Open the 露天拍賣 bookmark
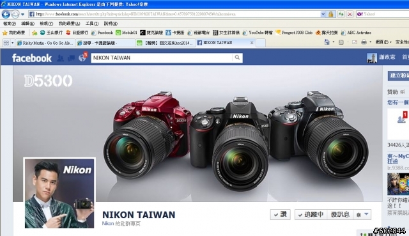 pyautogui.click(x=327, y=33)
